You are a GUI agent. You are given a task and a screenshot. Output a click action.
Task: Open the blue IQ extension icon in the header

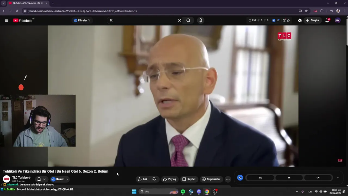[274, 20]
